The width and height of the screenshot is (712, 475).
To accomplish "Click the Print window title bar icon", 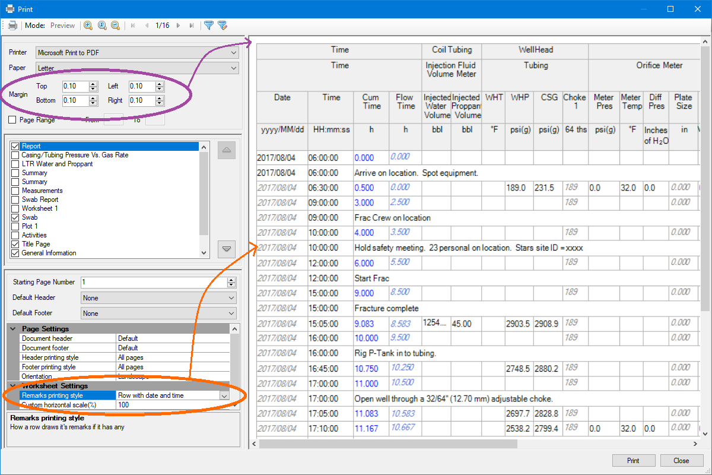I will [x=10, y=9].
